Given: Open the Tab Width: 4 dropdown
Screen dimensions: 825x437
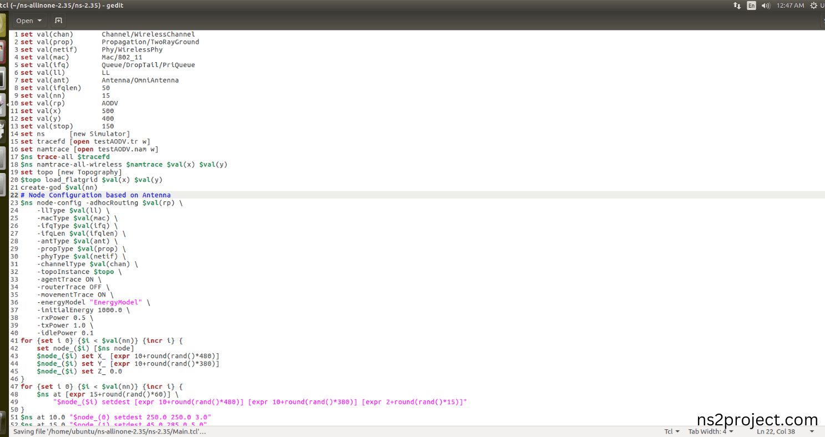Looking at the screenshot, I should 711,431.
